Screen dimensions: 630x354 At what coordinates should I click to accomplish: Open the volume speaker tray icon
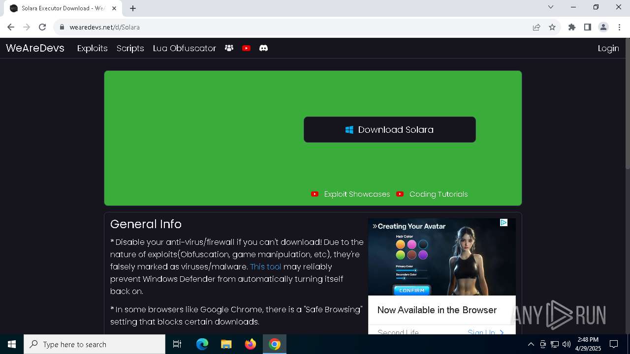click(566, 344)
